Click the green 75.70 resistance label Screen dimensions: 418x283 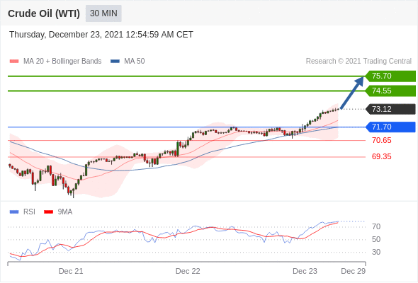[390, 76]
